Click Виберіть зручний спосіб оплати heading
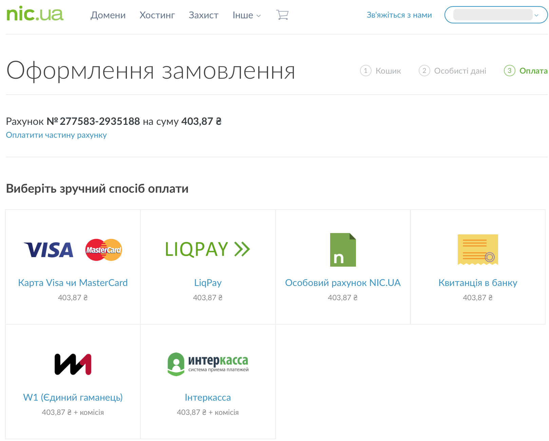This screenshot has width=549, height=441. click(x=97, y=189)
